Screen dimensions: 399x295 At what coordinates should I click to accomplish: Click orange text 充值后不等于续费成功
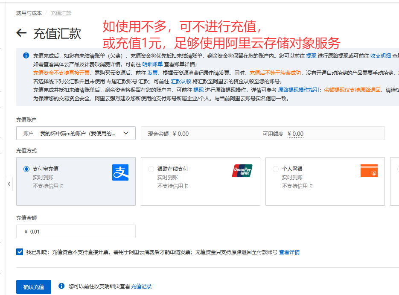pyautogui.click(x=275, y=73)
